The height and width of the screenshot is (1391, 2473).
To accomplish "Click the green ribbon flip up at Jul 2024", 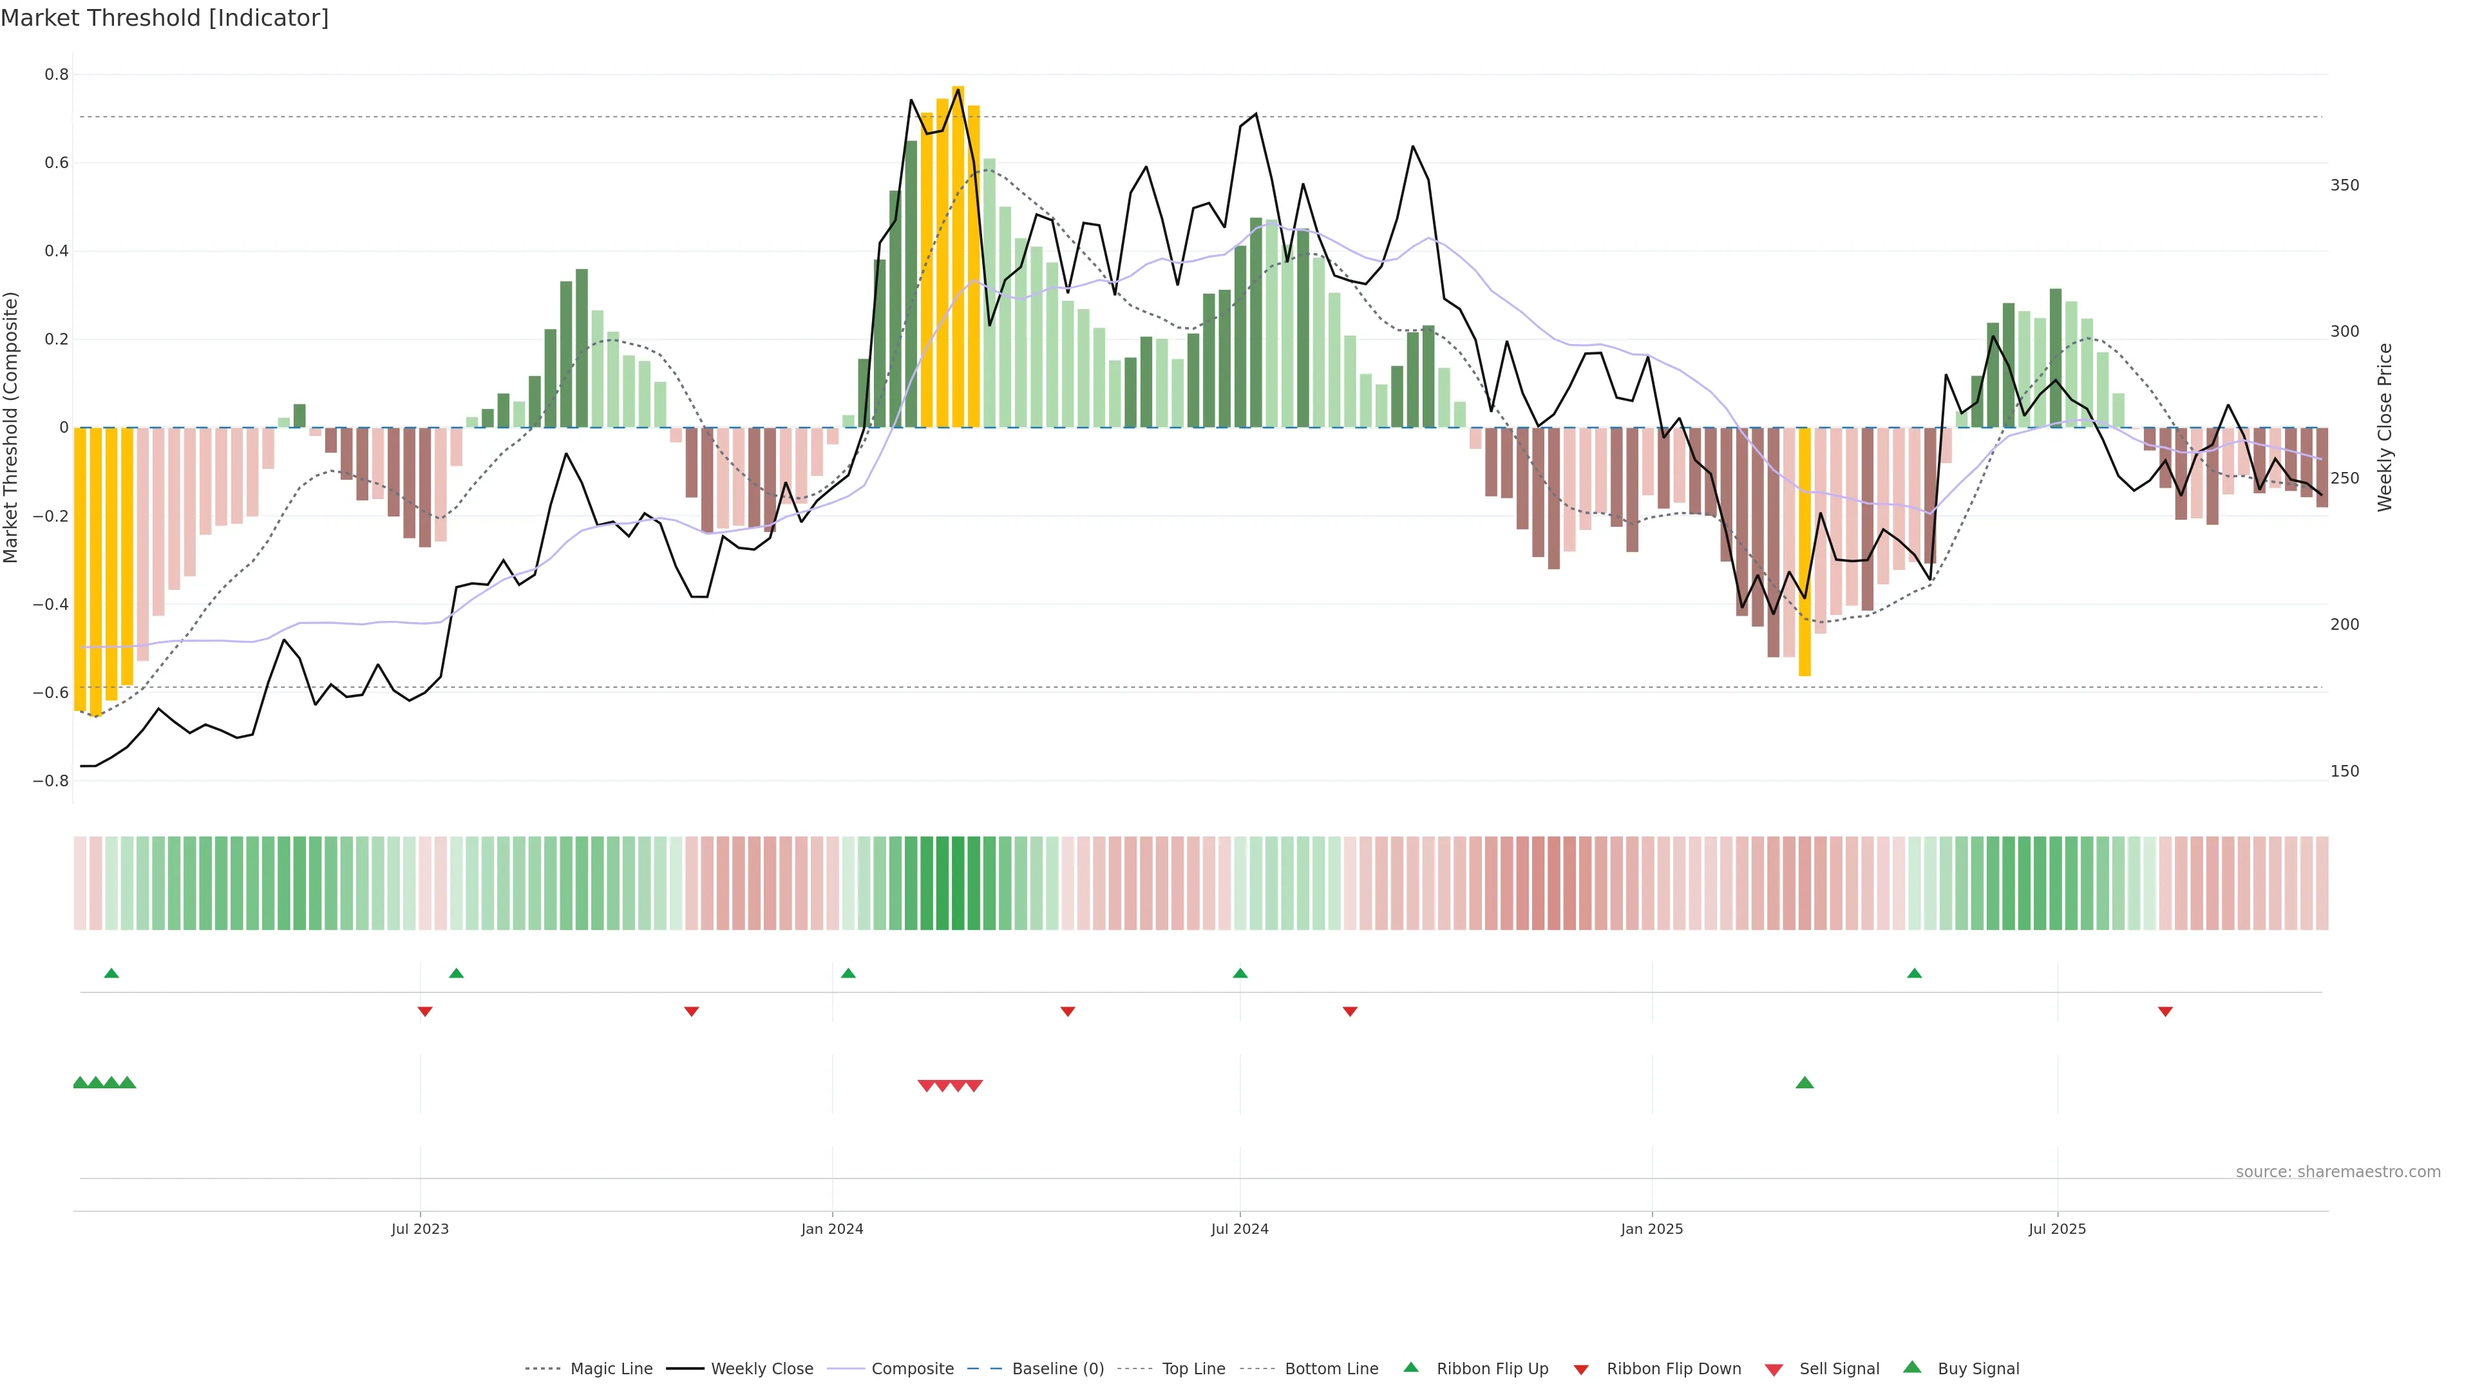I will coord(1240,974).
